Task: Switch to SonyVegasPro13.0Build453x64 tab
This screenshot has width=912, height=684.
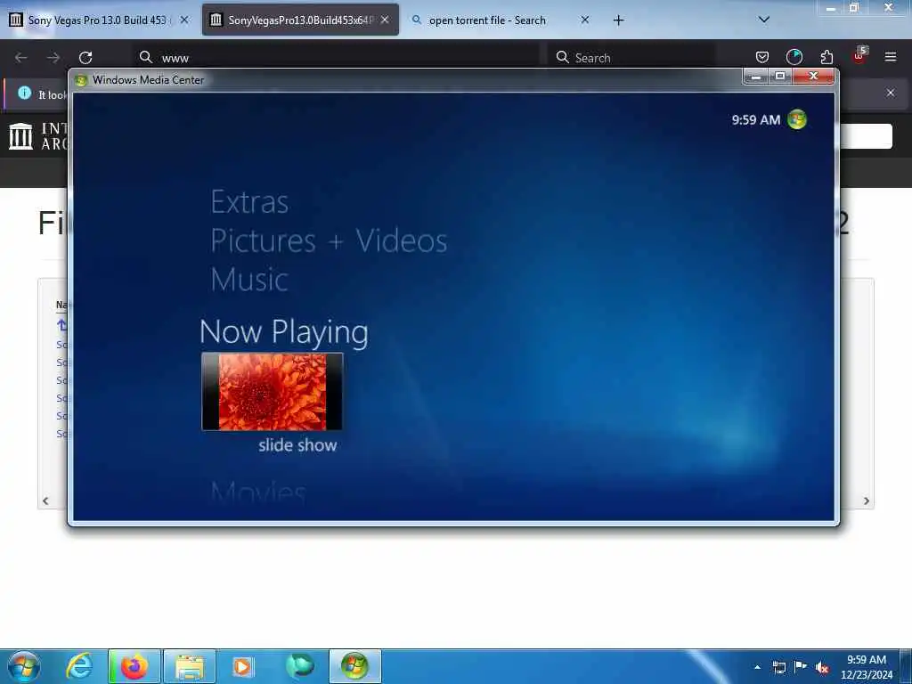Action: (x=300, y=20)
